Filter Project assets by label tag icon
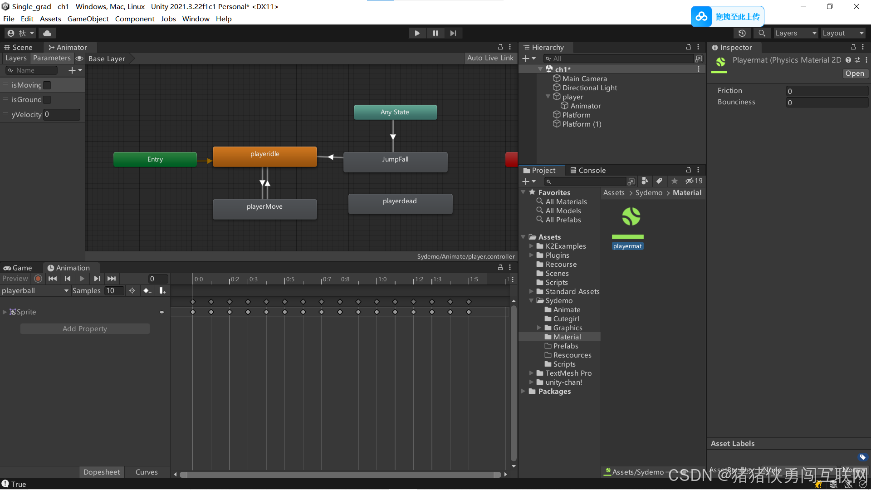 coord(660,181)
